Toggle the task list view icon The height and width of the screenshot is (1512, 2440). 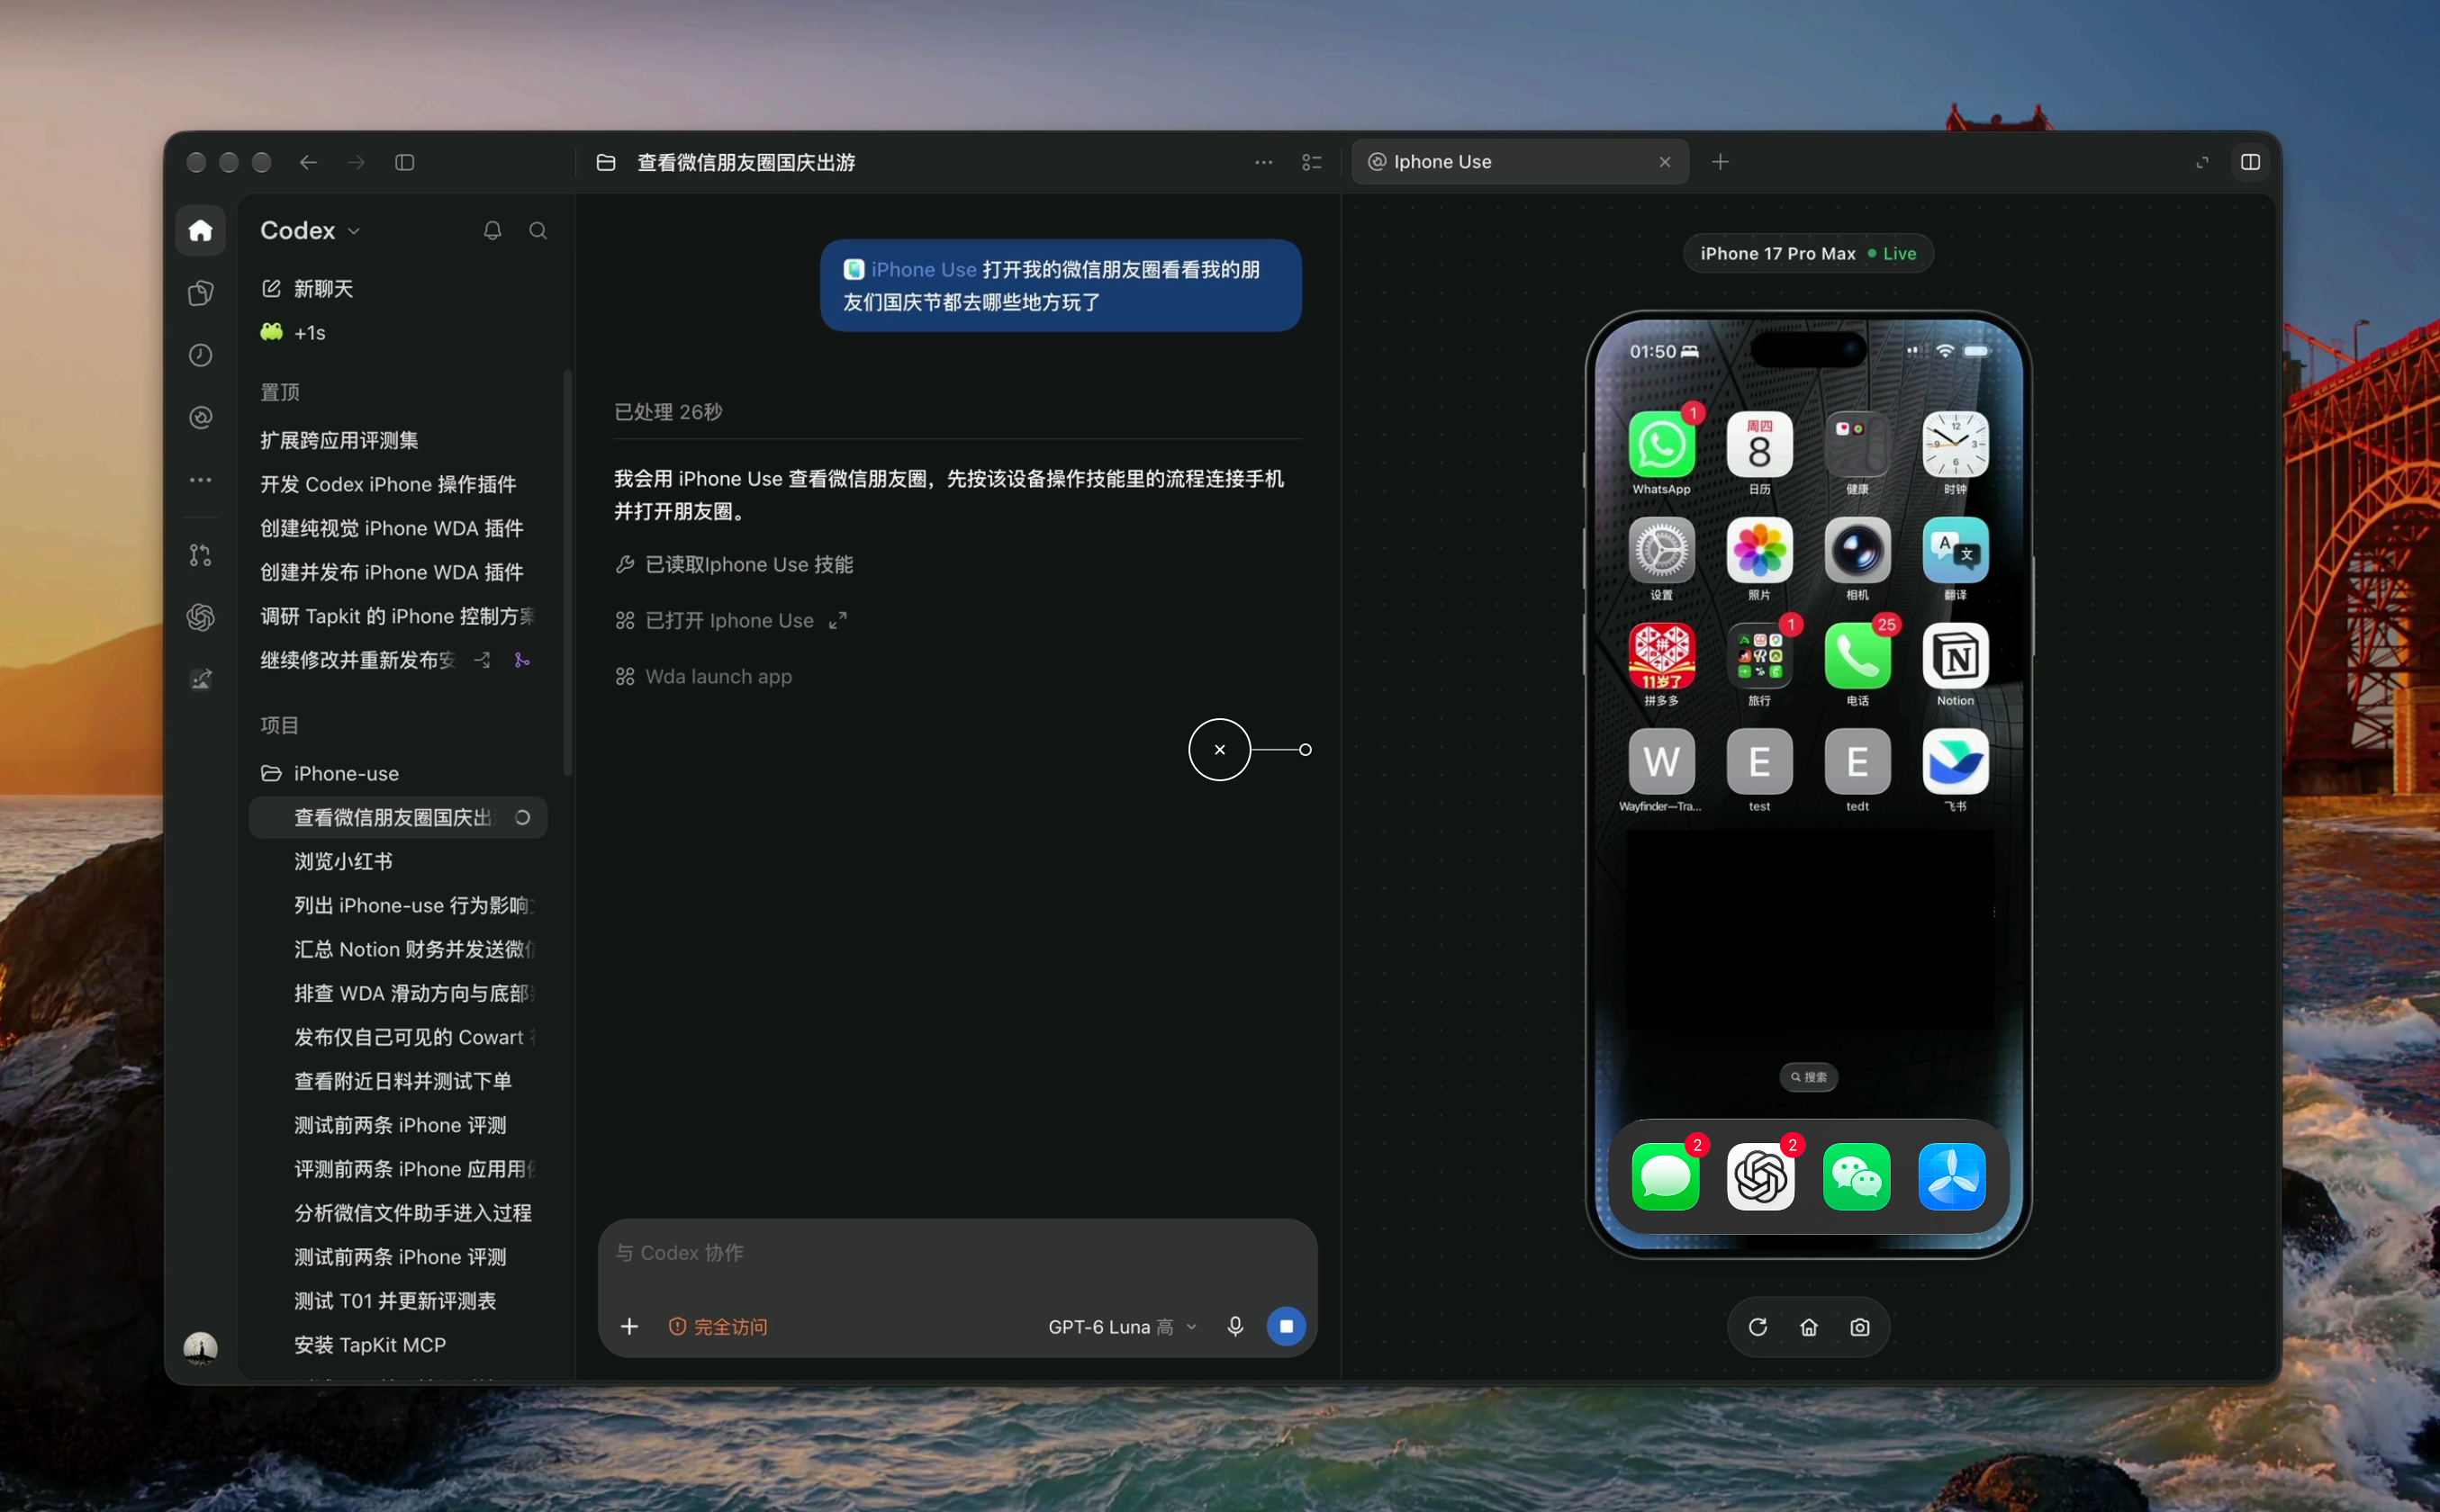coord(1312,162)
